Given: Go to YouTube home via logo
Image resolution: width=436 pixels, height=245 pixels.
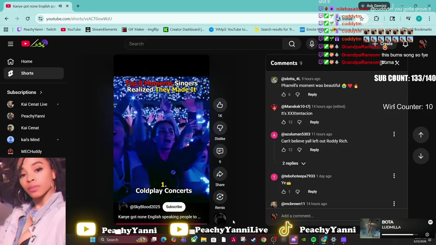Looking at the screenshot, I should (34, 44).
